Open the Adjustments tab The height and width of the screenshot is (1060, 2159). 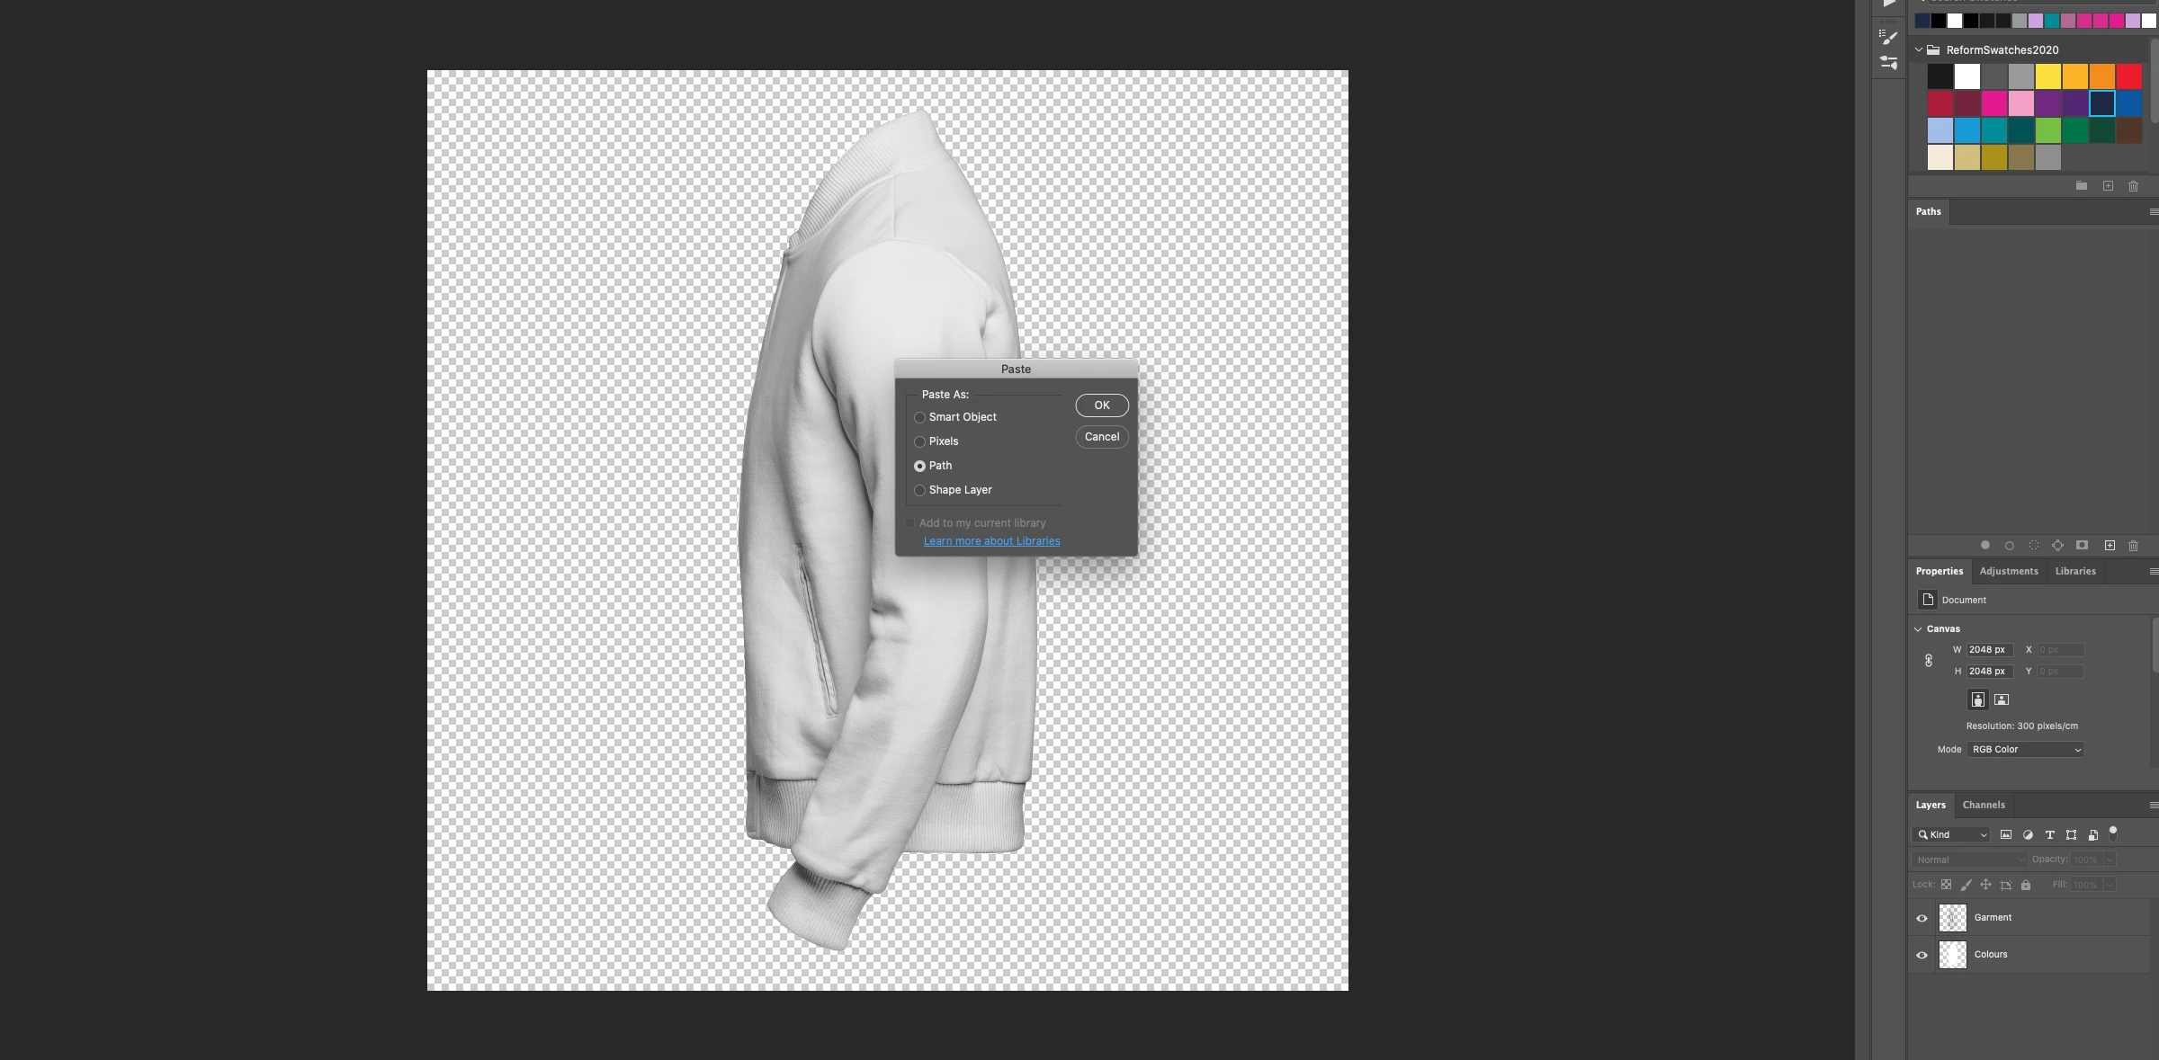[x=2008, y=572]
